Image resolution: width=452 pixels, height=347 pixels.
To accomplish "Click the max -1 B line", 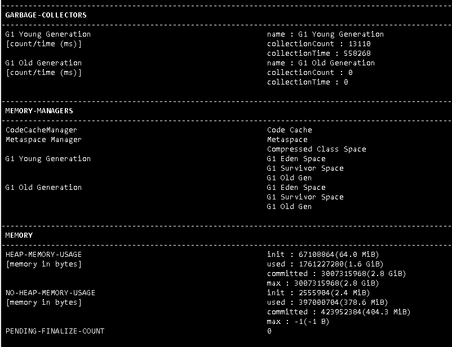I will 298,321.
